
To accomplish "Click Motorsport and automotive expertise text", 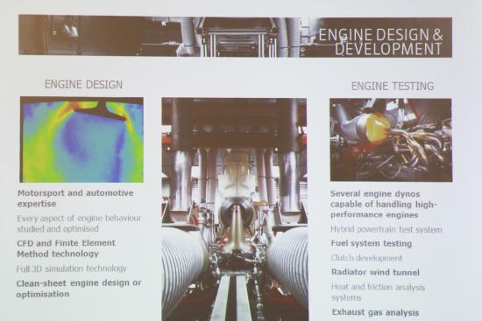I will pos(75,199).
